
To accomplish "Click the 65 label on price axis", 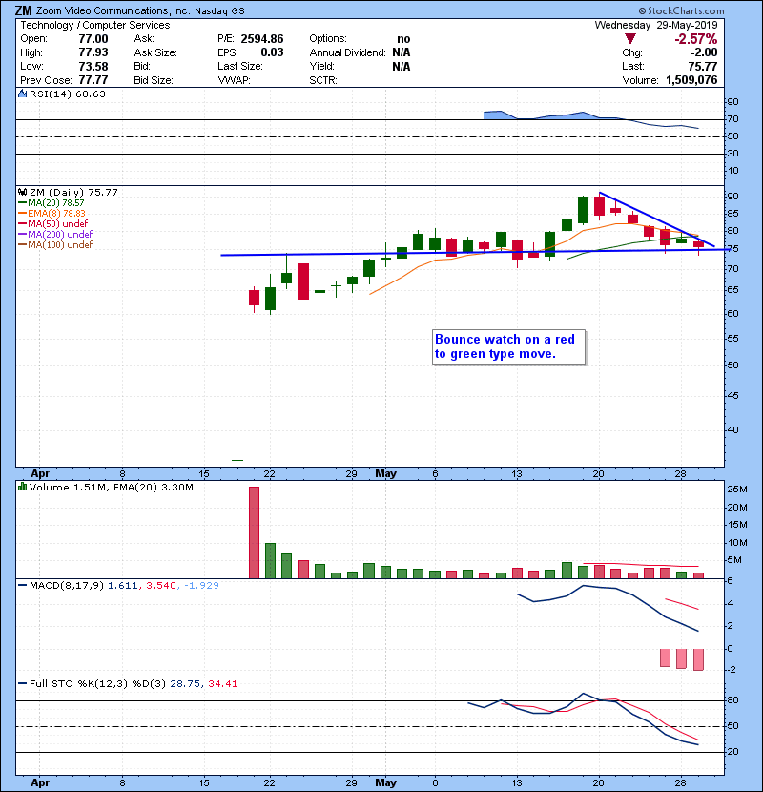I will (732, 290).
